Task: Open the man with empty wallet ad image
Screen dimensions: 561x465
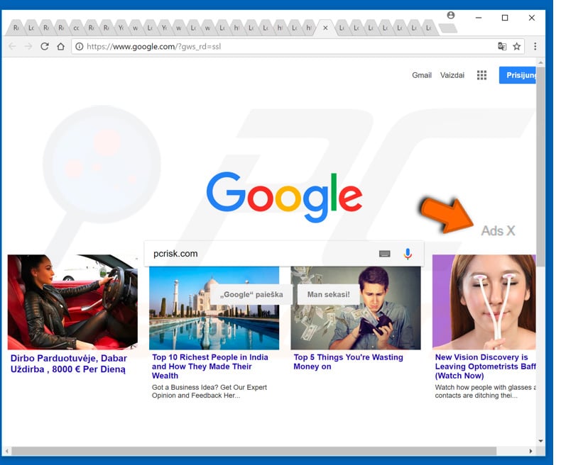Action: (356, 308)
